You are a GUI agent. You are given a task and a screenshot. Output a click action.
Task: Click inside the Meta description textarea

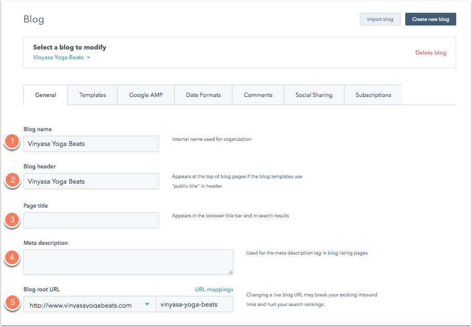128,262
